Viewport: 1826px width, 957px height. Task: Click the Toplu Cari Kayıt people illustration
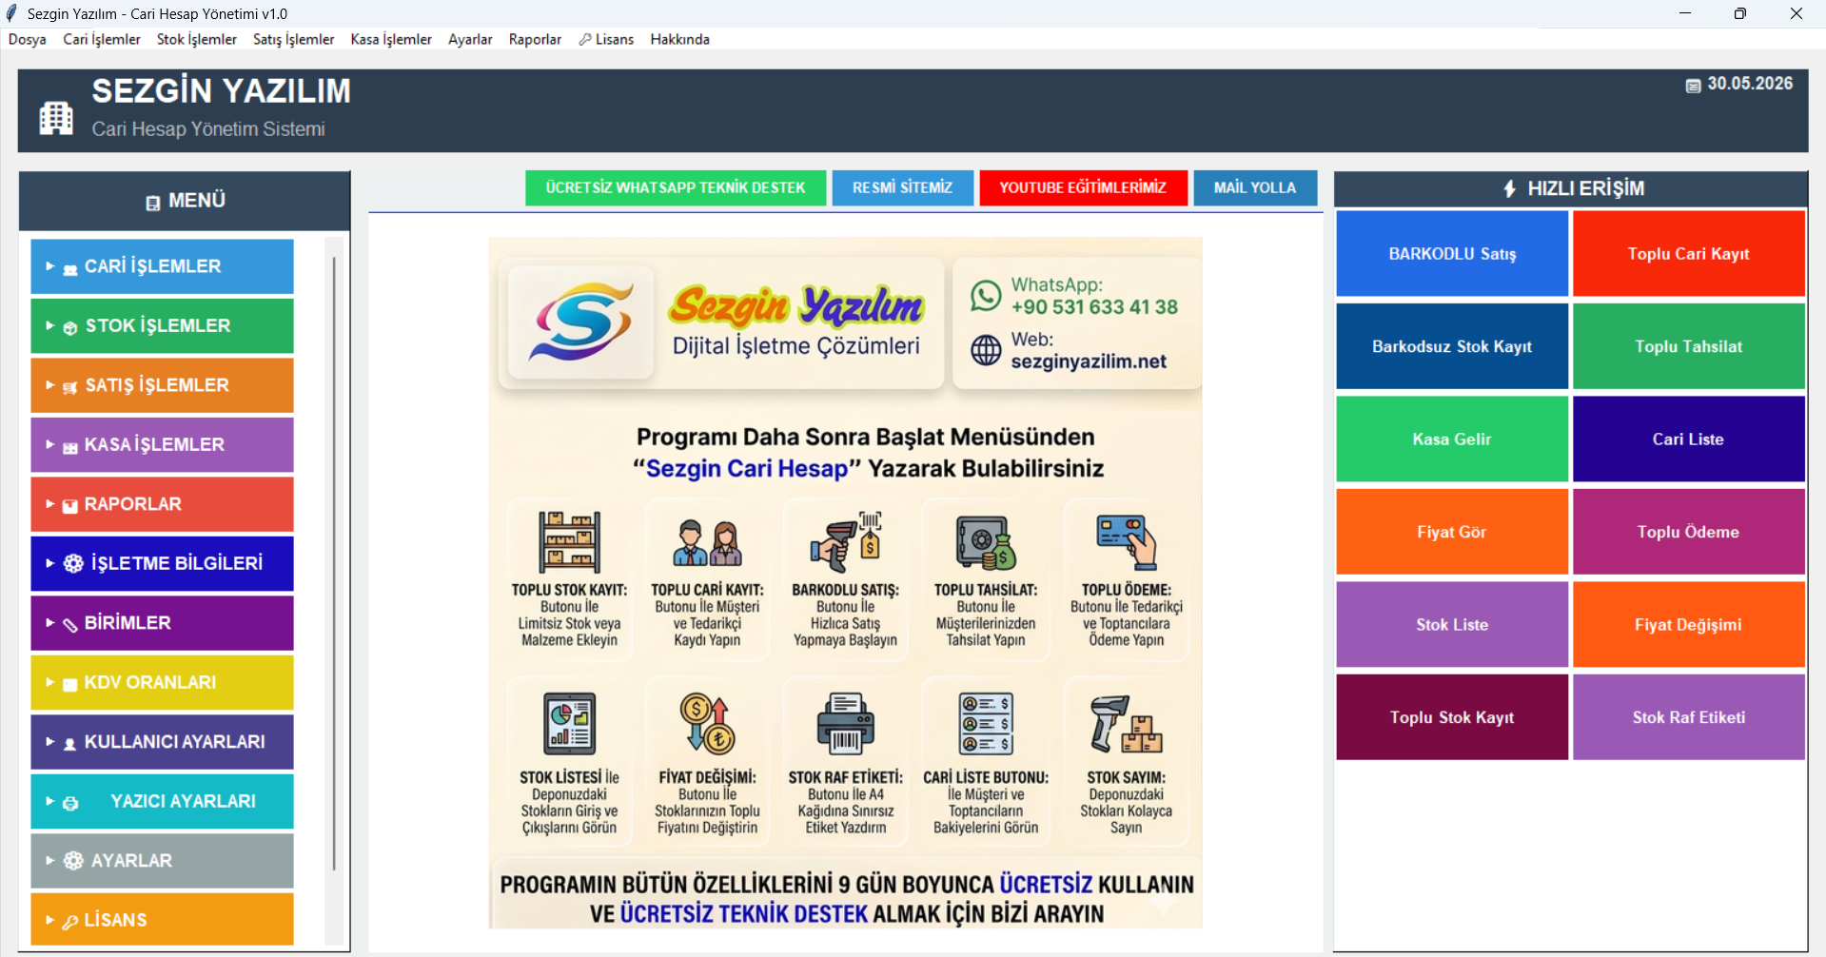pyautogui.click(x=707, y=544)
